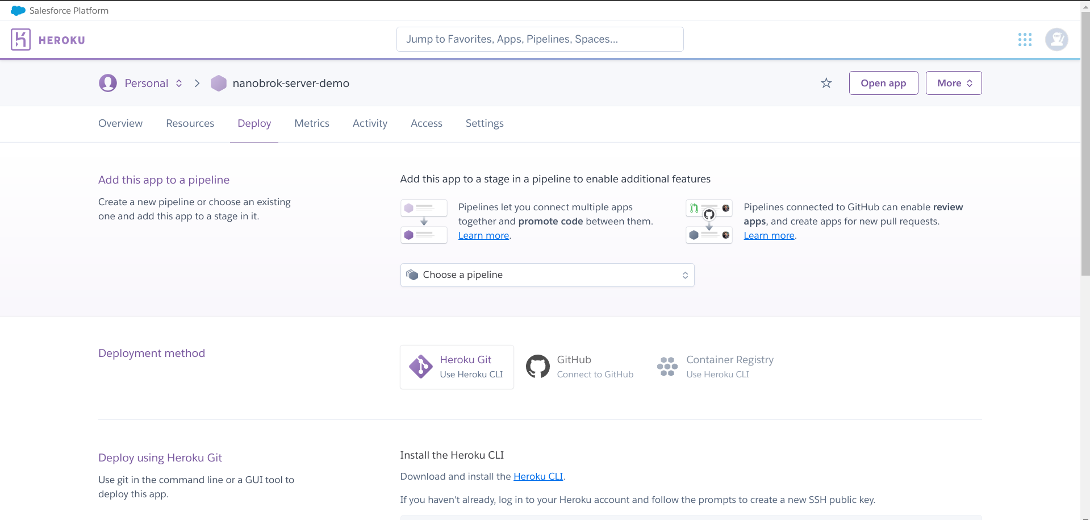
Task: Open the Heroku CLI download link
Action: tap(538, 476)
